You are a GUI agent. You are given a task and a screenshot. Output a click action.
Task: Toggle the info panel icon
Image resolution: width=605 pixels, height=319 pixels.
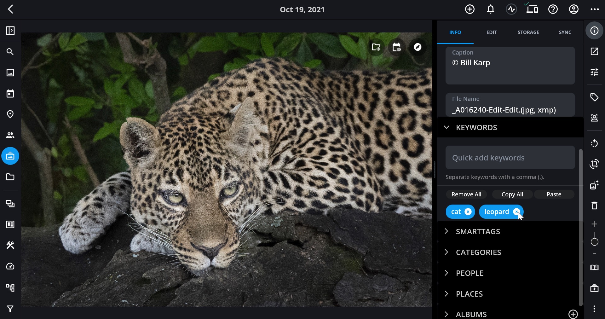pyautogui.click(x=594, y=31)
